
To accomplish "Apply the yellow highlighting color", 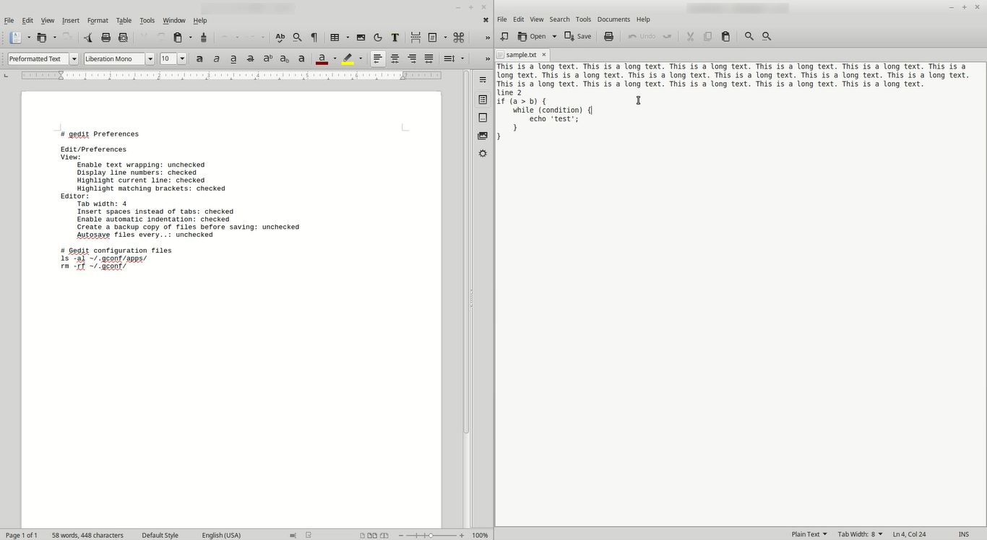I will 348,59.
